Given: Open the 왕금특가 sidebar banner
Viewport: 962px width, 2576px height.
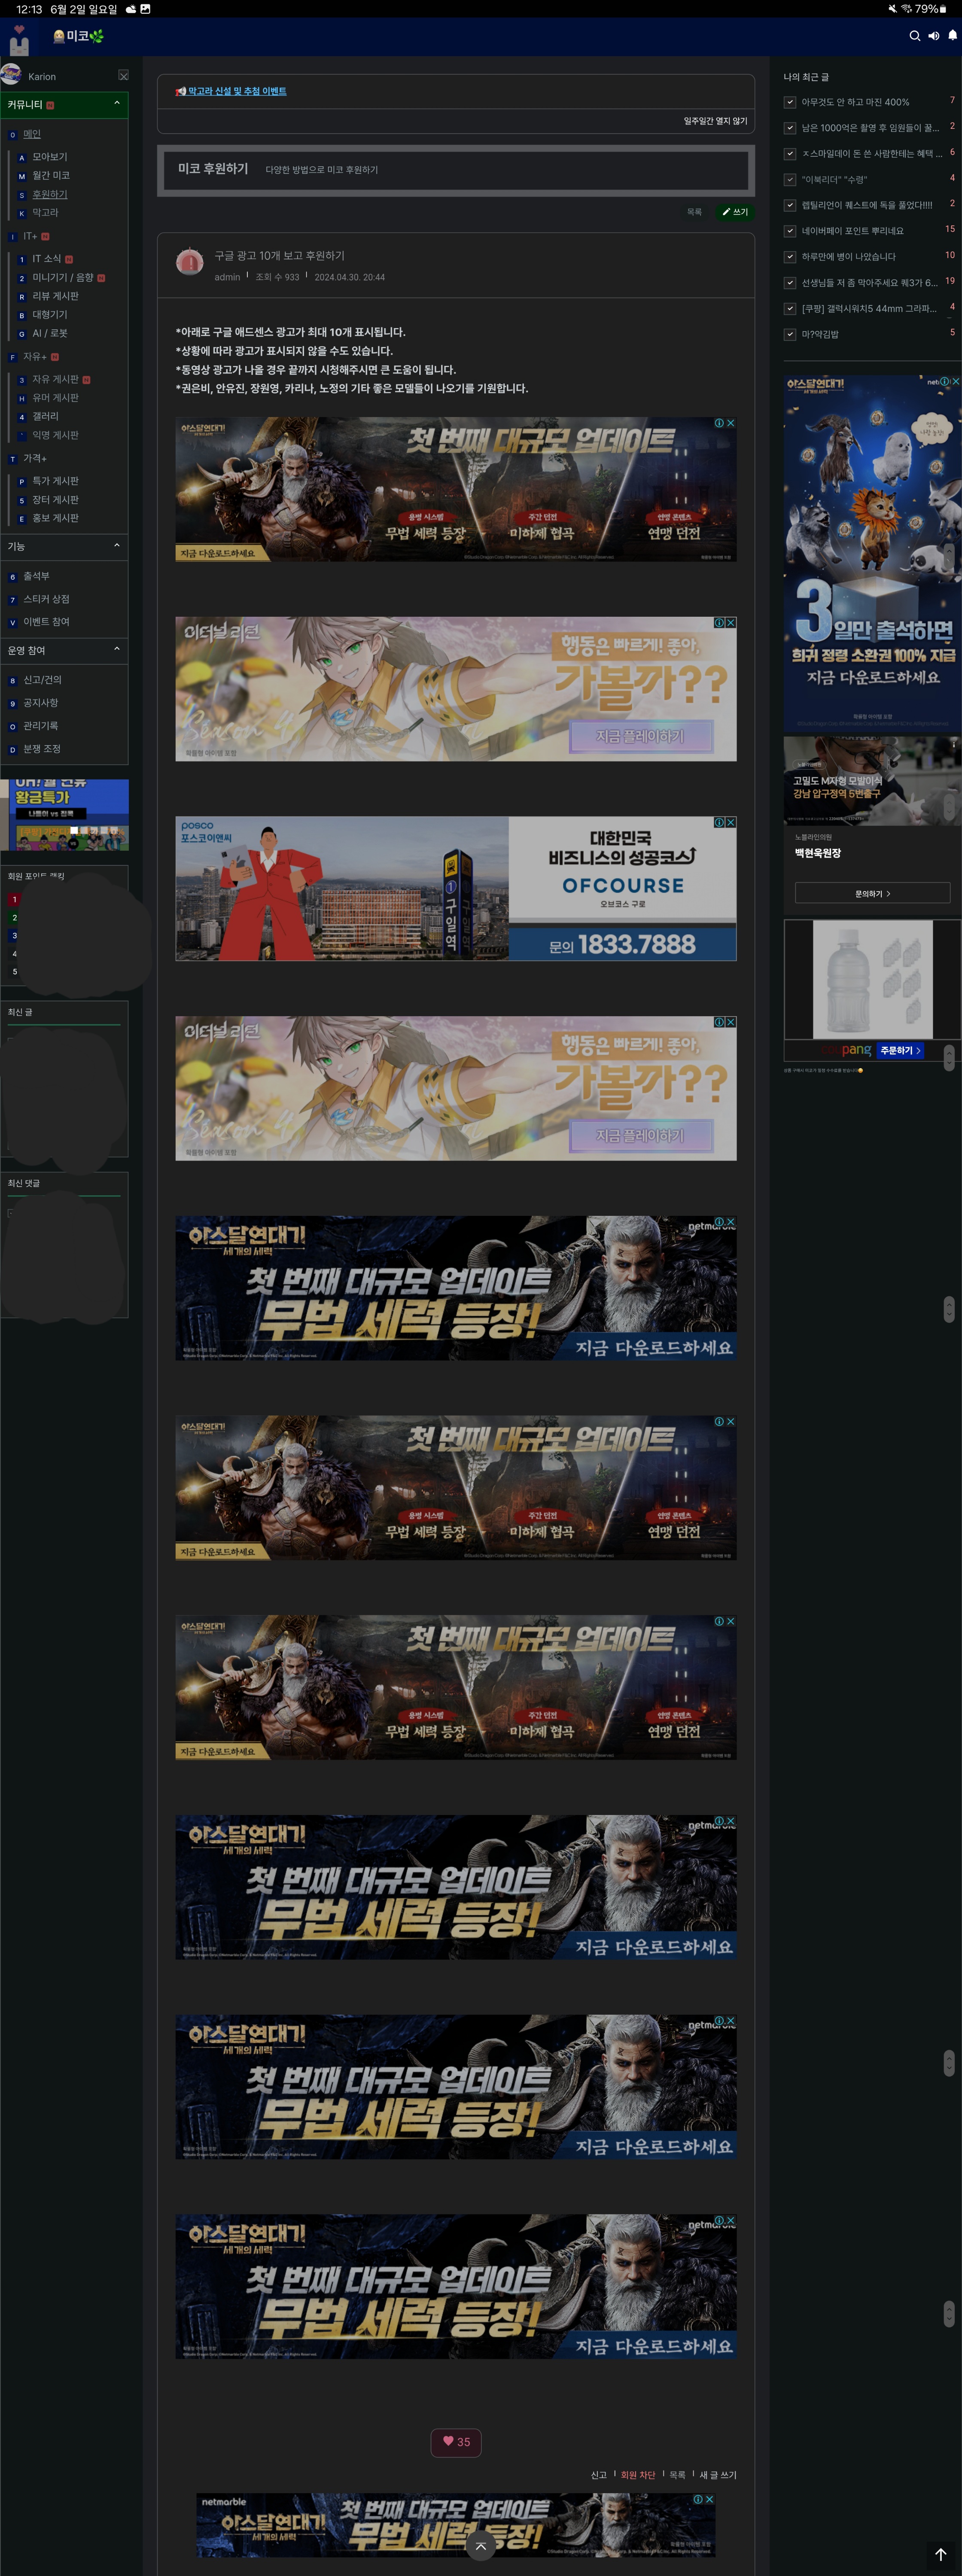Looking at the screenshot, I should (x=65, y=815).
